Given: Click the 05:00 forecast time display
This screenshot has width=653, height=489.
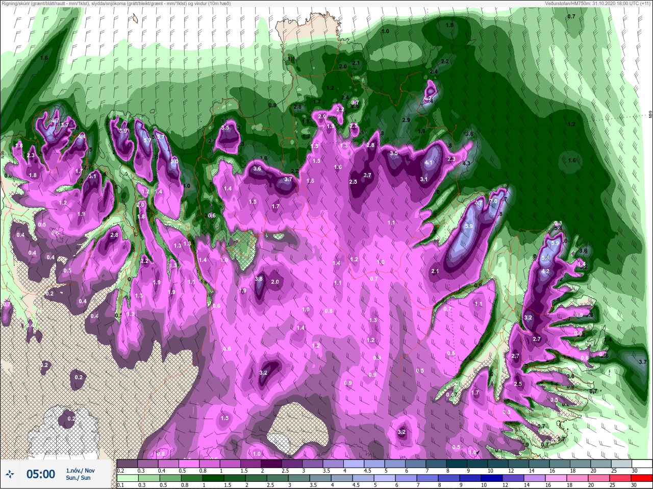Looking at the screenshot, I should (41, 474).
